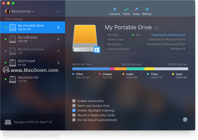Screen dimensions: 198x140
Task: Click the Windows logo badge on drive
Action: point(97,50)
